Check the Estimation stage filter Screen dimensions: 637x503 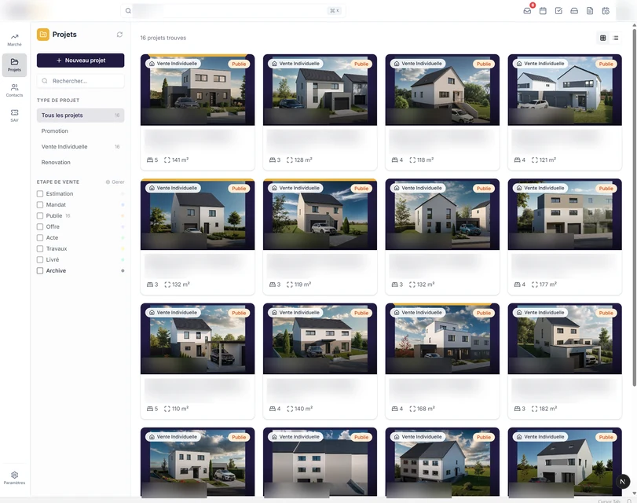[x=40, y=194]
